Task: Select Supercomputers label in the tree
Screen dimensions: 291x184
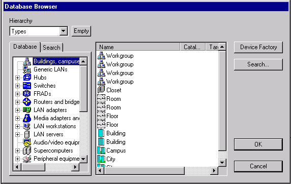Action: coord(53,151)
